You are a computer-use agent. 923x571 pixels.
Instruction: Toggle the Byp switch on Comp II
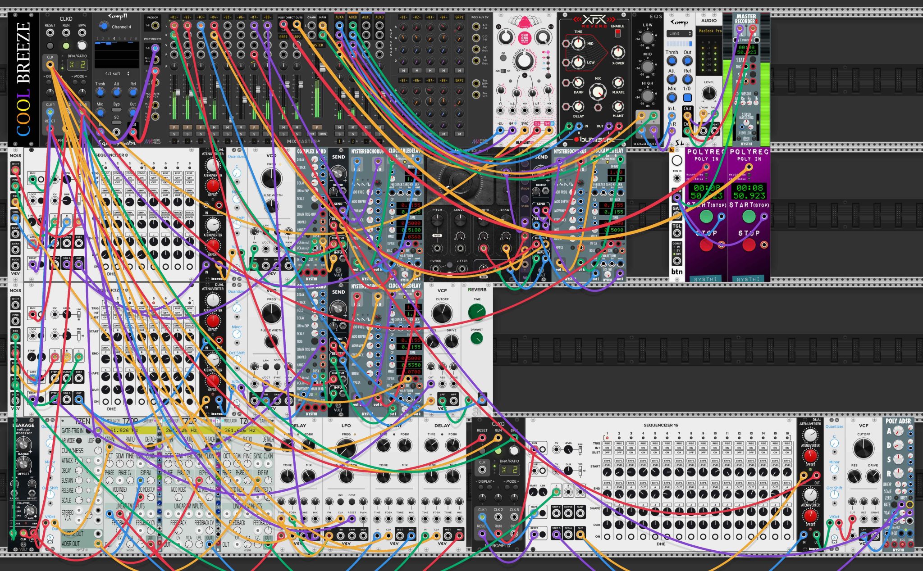(x=116, y=110)
